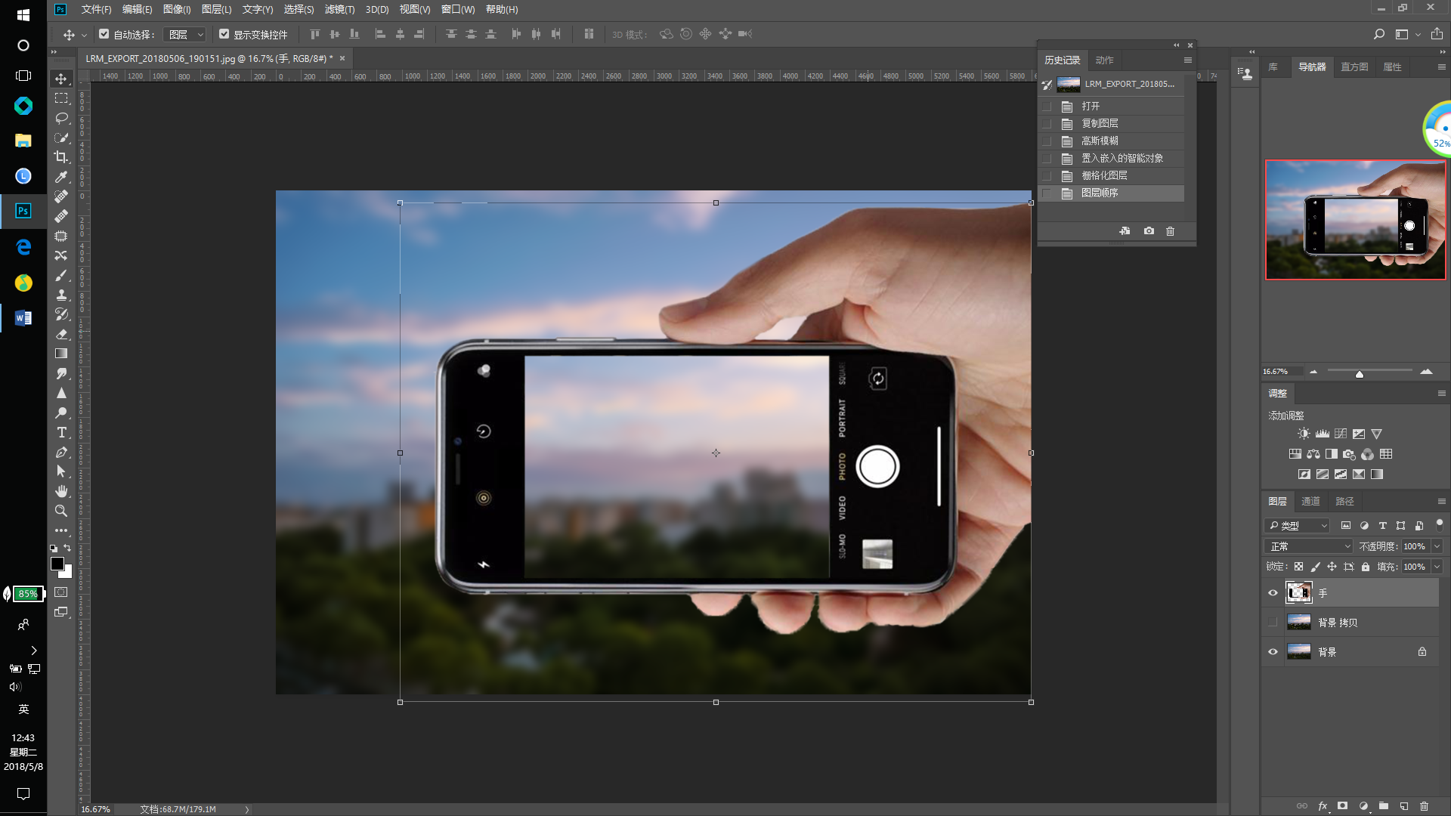Open the 文件(F) menu
The width and height of the screenshot is (1451, 816).
(x=96, y=10)
